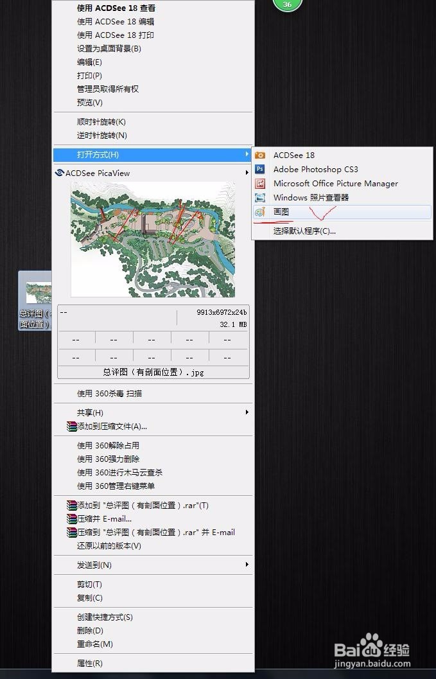The width and height of the screenshot is (436, 679).
Task: Rotate image with 顺时针旋转(K)
Action: coord(101,122)
